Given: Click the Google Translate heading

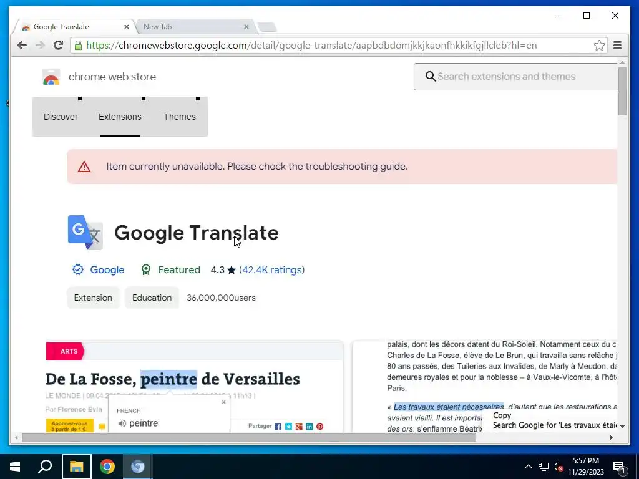Looking at the screenshot, I should tap(197, 233).
